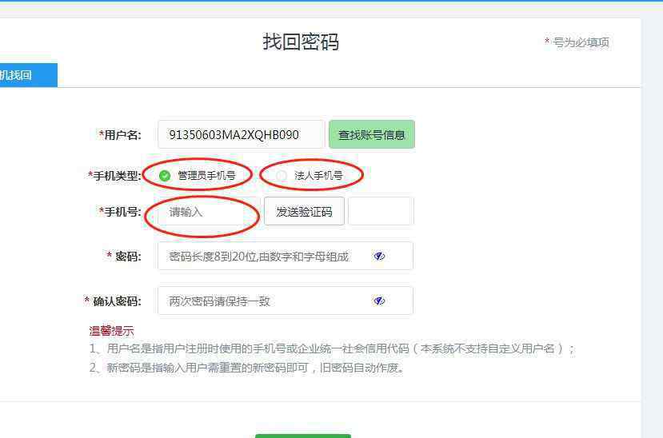Click the 用户名 input field
The height and width of the screenshot is (438, 663).
[241, 134]
